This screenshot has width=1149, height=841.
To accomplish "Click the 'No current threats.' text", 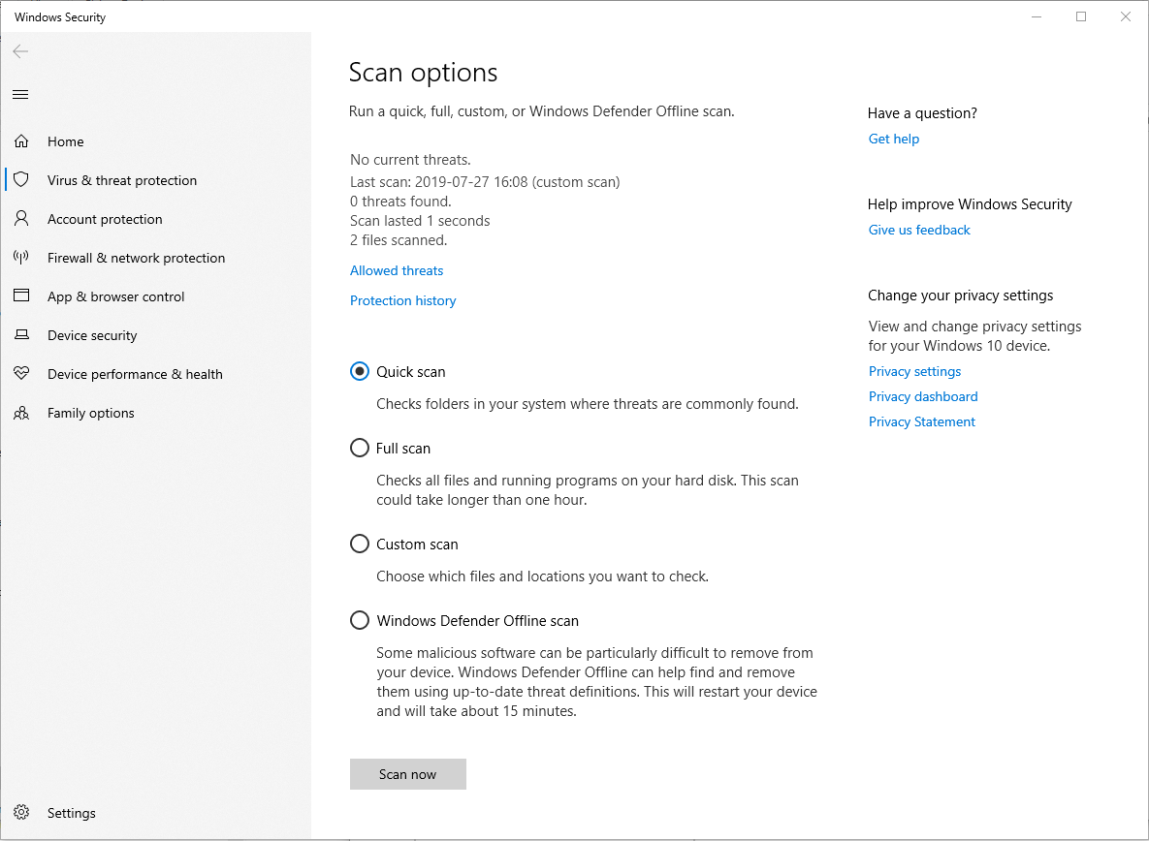I will (410, 160).
